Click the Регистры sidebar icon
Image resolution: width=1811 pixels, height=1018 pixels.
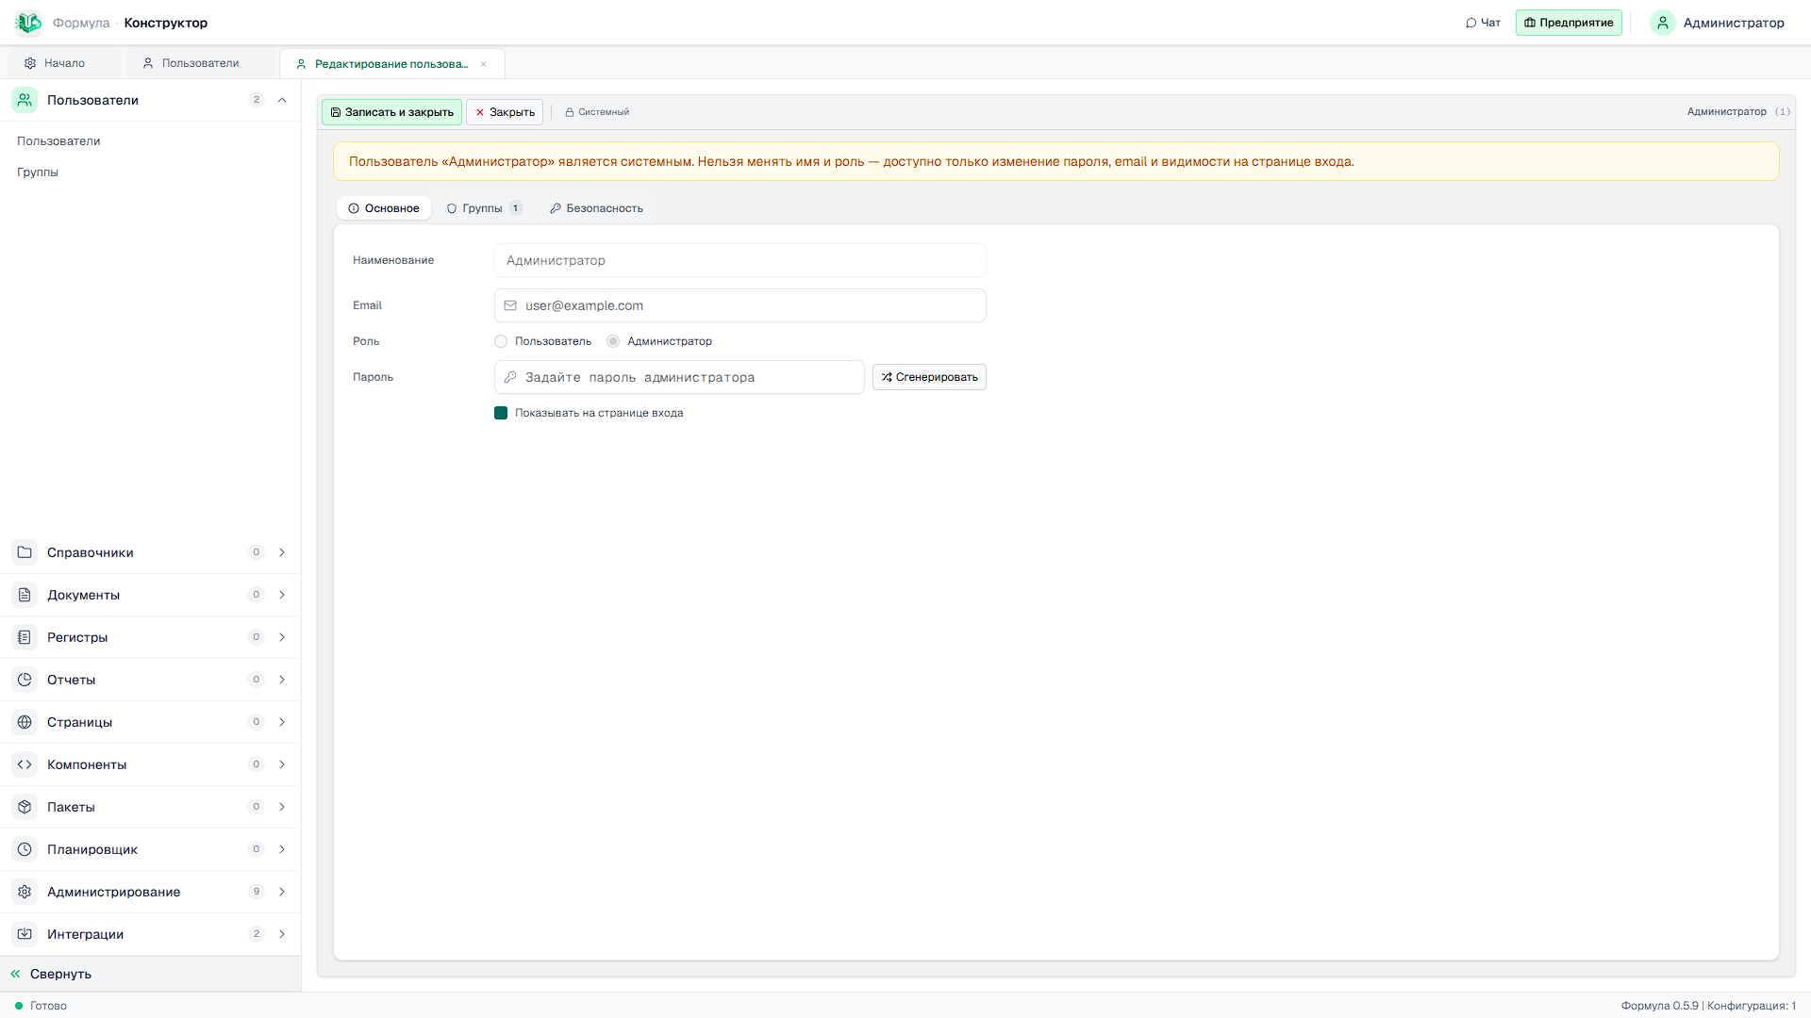click(25, 637)
